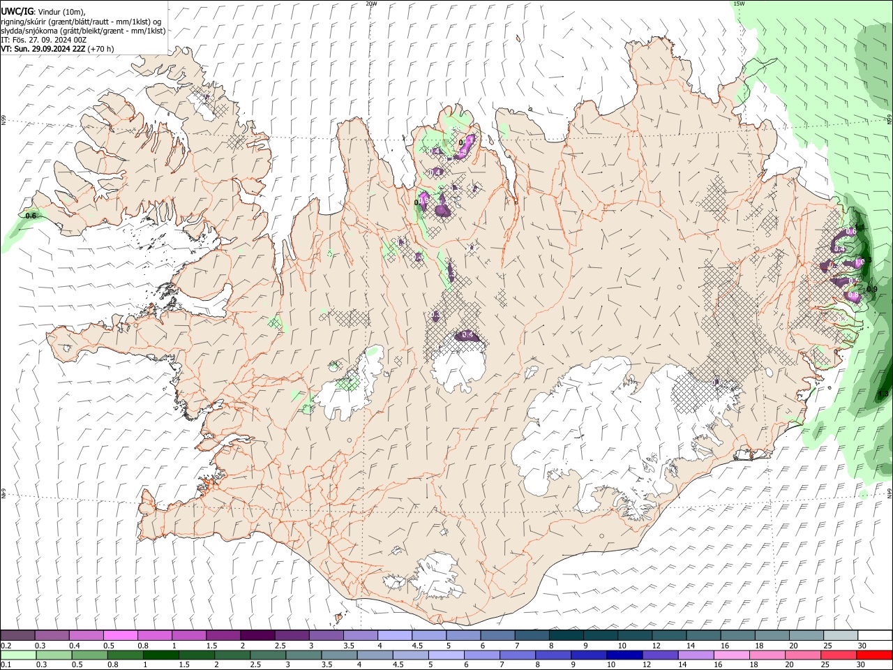Click the bright pink 0.5 swatch in upper legend
The height and width of the screenshot is (670, 893).
(121, 635)
